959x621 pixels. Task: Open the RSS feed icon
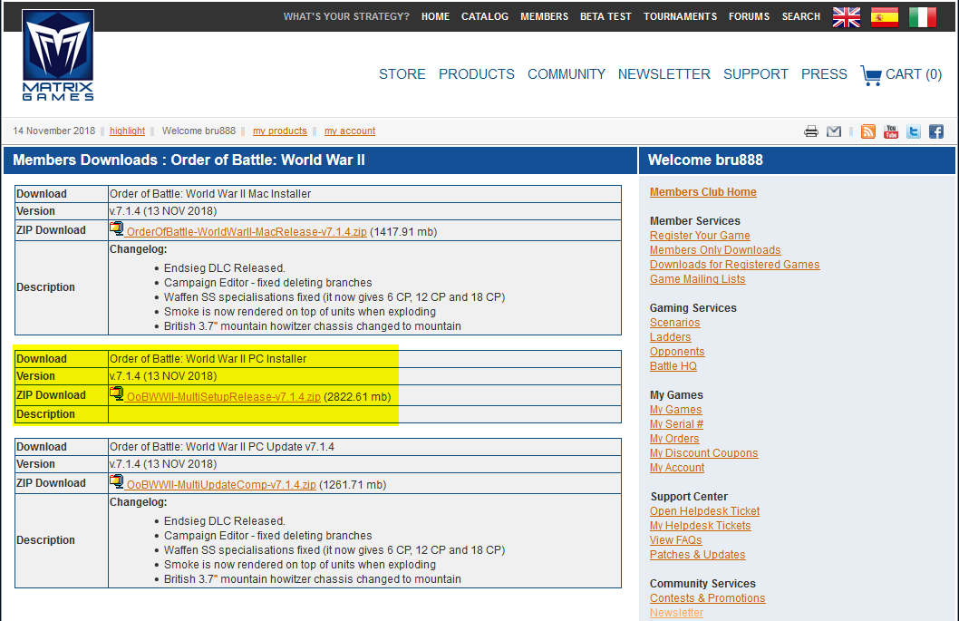pos(868,131)
